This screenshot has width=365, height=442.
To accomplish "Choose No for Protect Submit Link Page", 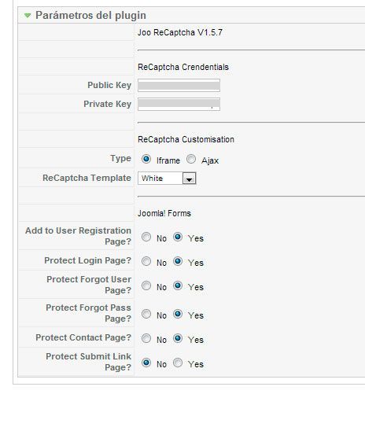I will pyautogui.click(x=146, y=363).
